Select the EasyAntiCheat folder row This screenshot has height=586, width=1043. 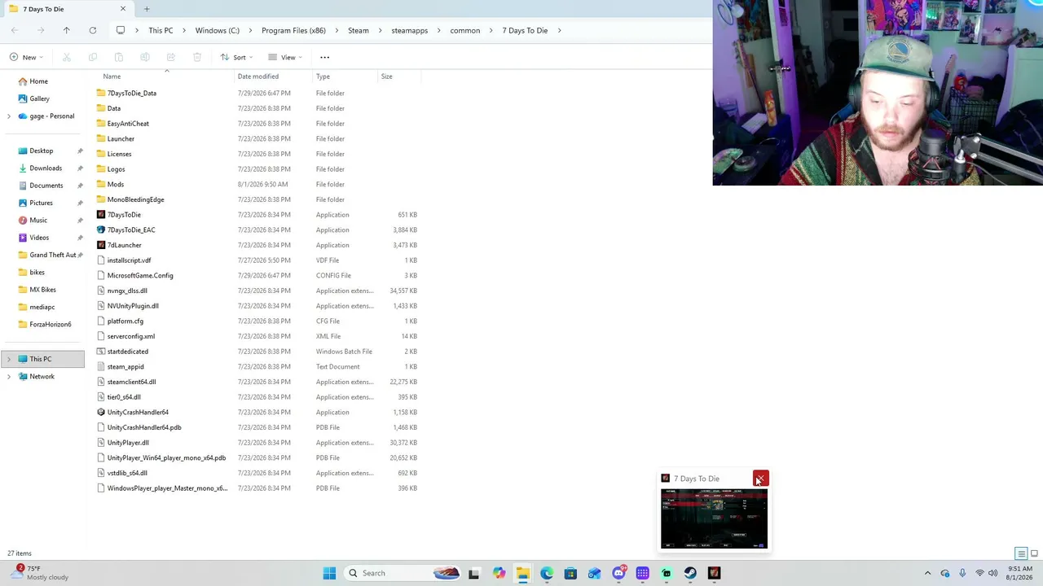[x=257, y=124]
